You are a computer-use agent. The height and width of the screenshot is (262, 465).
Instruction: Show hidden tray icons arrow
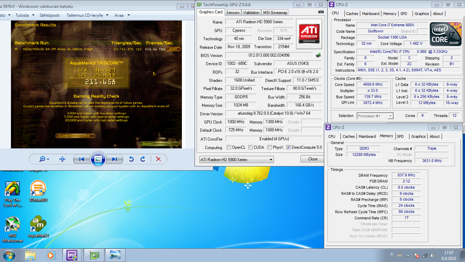click(408, 255)
